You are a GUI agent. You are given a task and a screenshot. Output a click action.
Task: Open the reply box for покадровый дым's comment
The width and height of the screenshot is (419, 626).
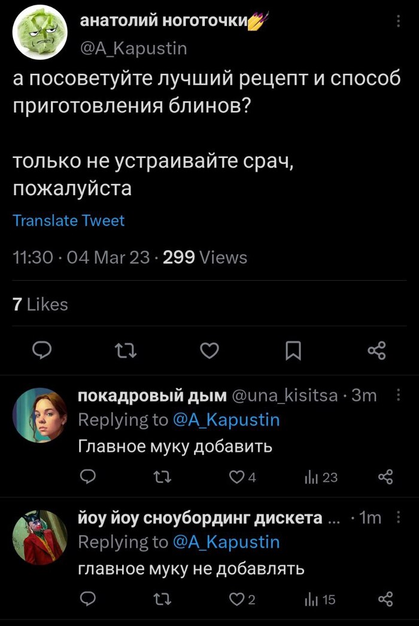(x=88, y=477)
